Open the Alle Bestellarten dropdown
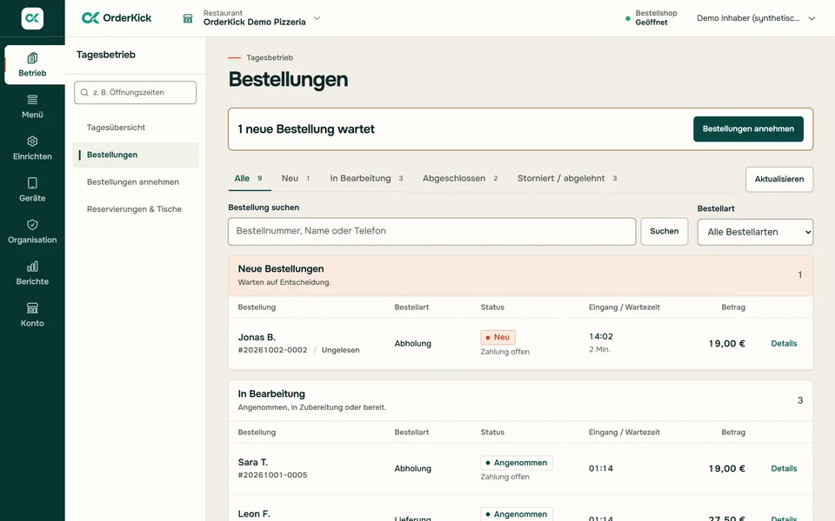 (755, 232)
